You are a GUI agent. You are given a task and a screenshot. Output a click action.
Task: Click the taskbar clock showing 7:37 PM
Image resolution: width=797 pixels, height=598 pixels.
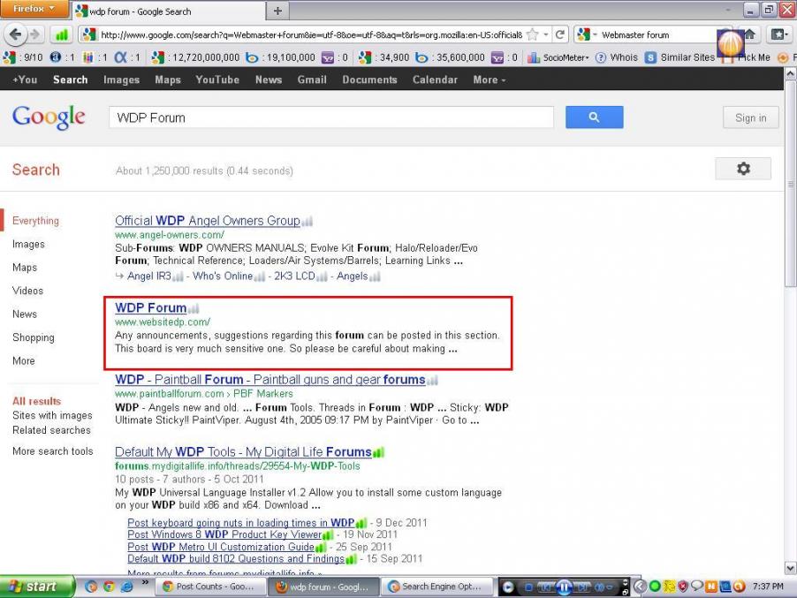768,587
